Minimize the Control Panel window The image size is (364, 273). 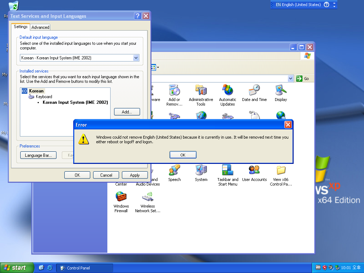coord(293,47)
